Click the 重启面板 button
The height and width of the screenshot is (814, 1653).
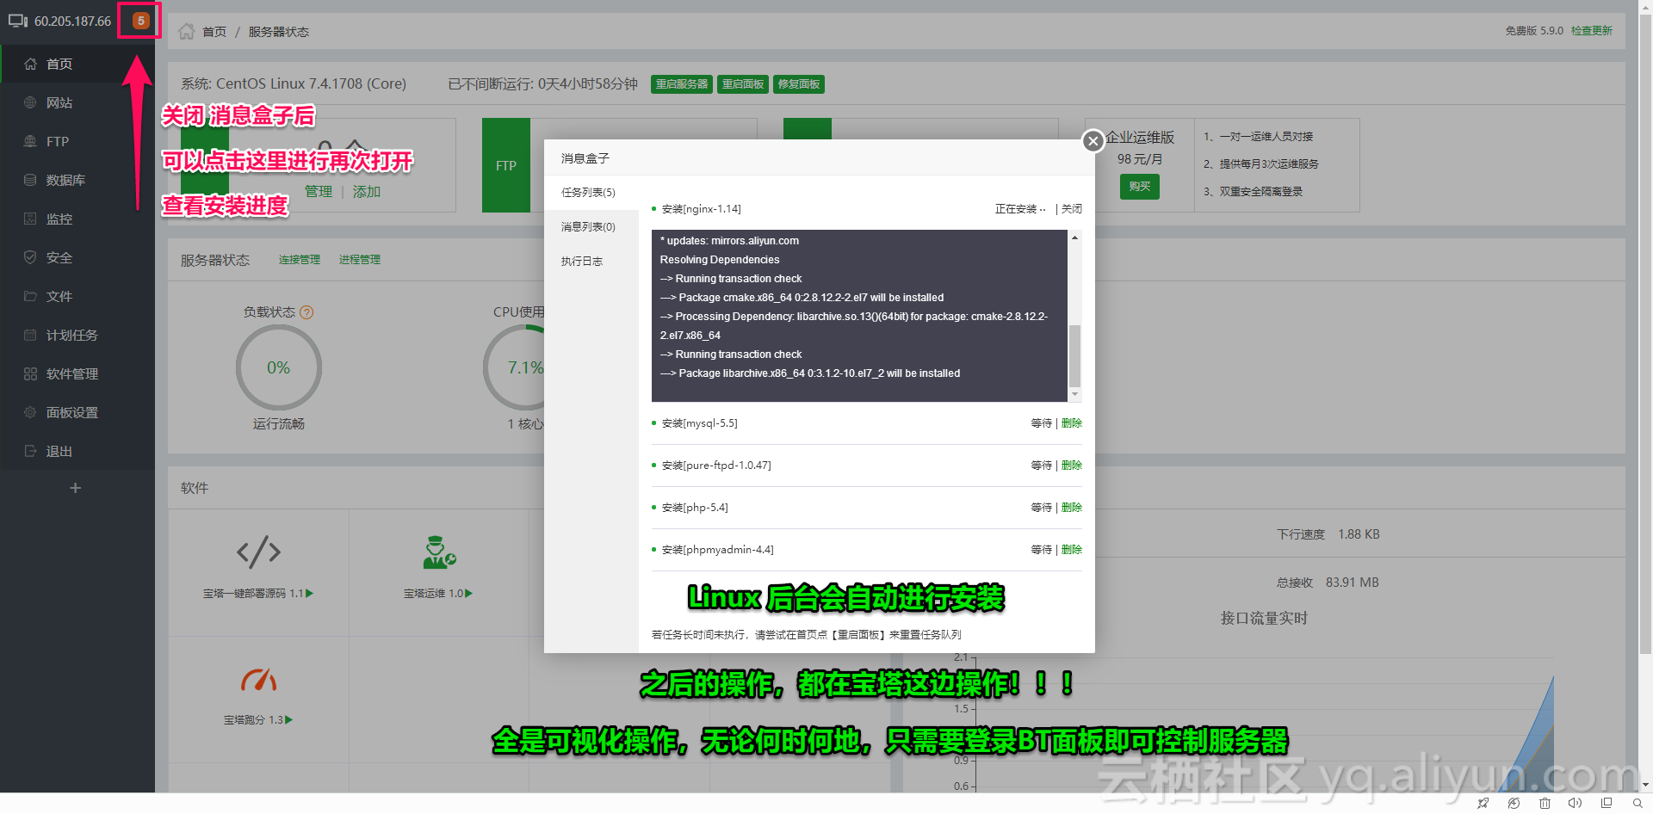(743, 84)
